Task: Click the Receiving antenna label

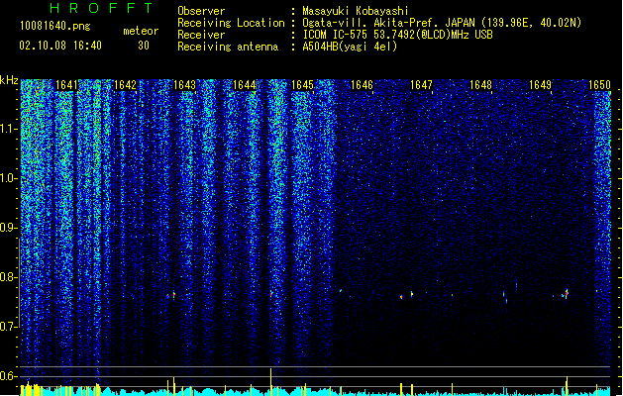Action: [x=228, y=47]
